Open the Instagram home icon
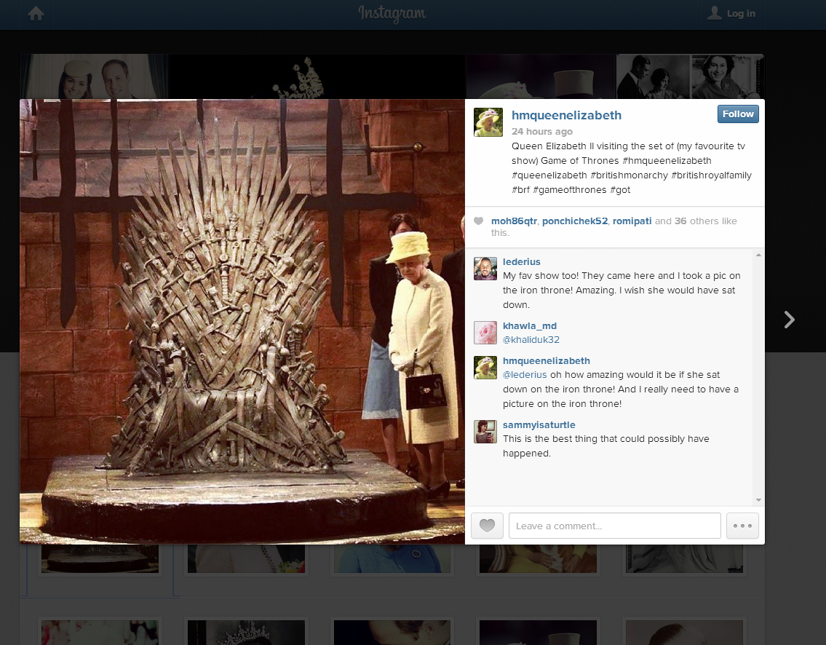This screenshot has width=826, height=645. (x=36, y=14)
